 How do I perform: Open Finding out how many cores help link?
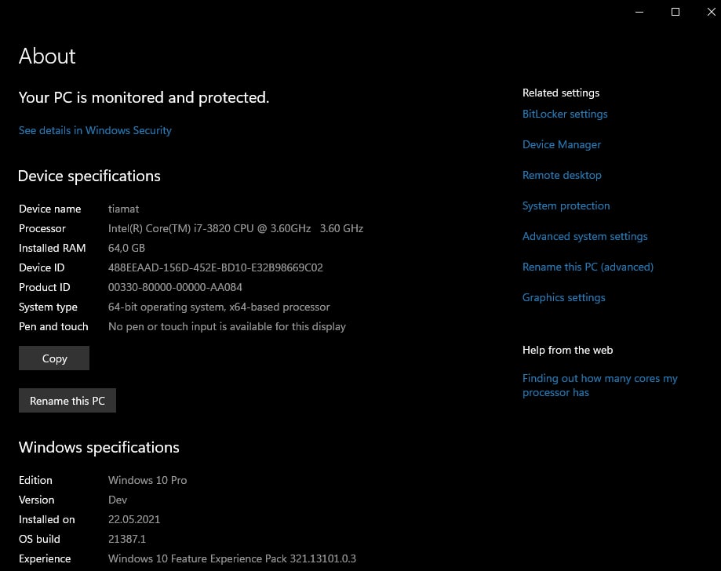tap(599, 385)
